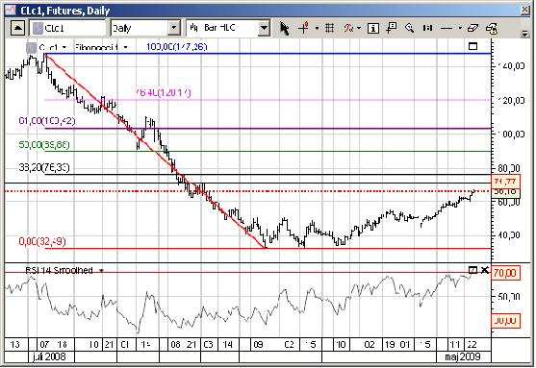This screenshot has height=368, width=536.
Task: Maximize the RSI indicator pane
Action: point(472,270)
